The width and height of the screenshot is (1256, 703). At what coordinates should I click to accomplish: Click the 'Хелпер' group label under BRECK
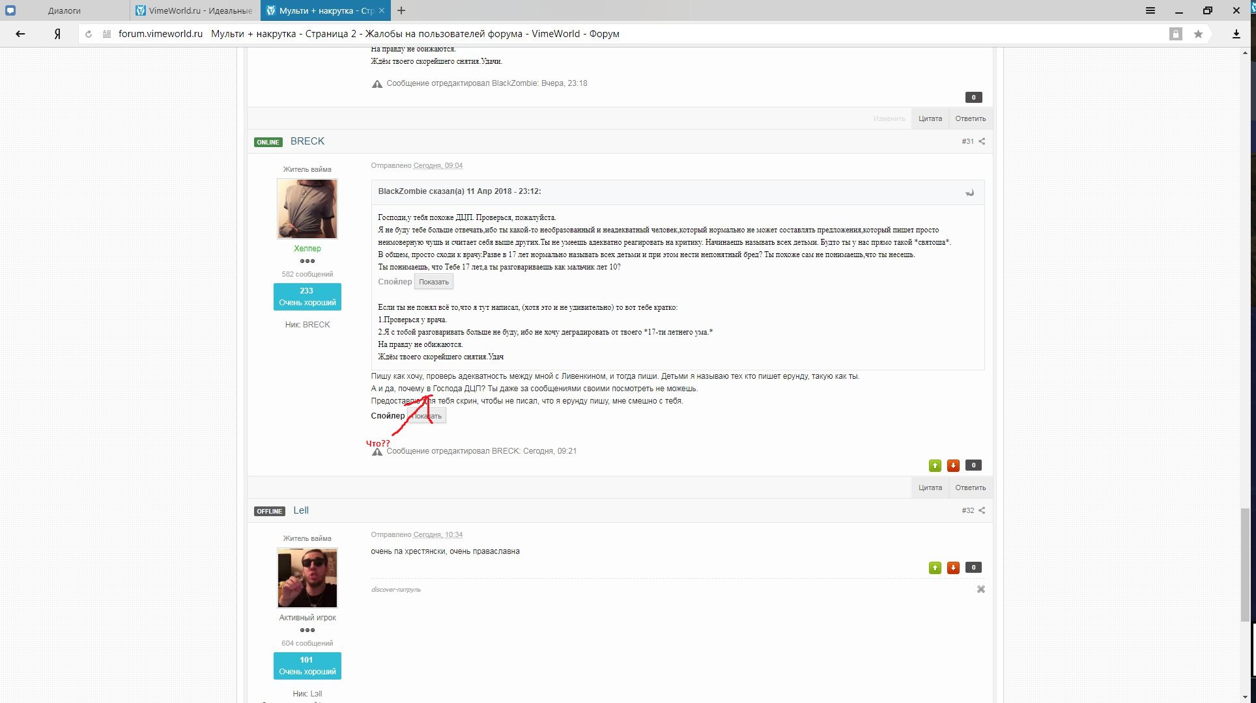click(307, 248)
